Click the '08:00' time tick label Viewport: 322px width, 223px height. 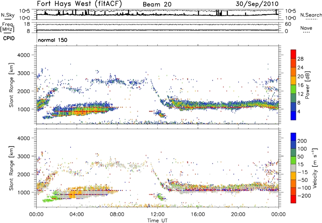pyautogui.click(x=117, y=215)
